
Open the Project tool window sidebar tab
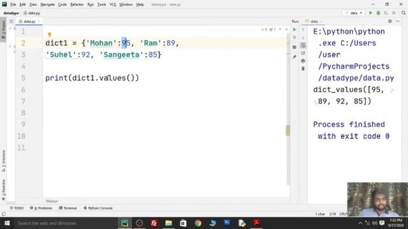pos(3,29)
